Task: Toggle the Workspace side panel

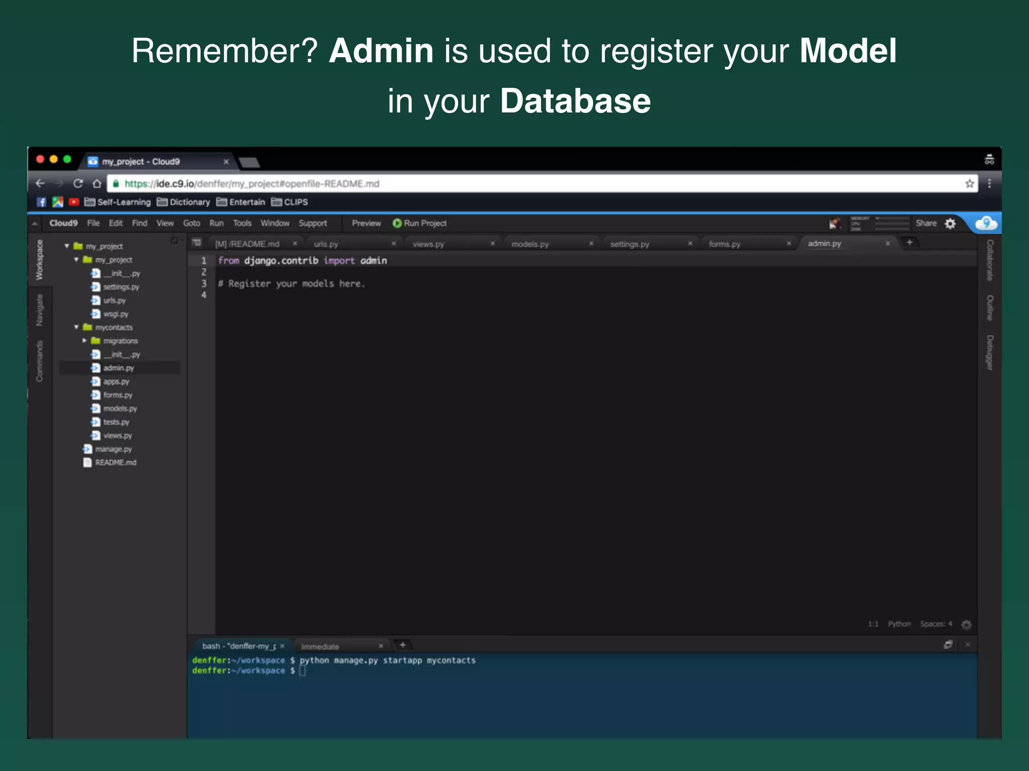Action: point(39,260)
